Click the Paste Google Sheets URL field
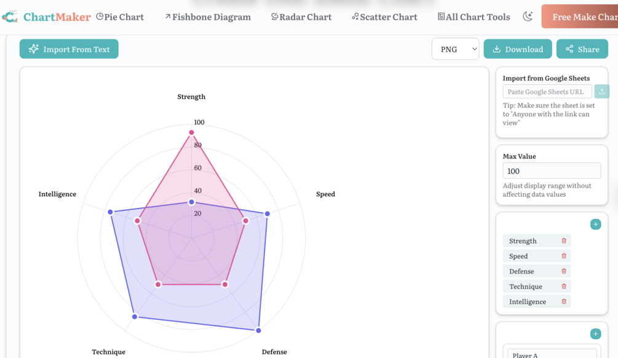Viewport: 618px width, 358px height. click(547, 92)
